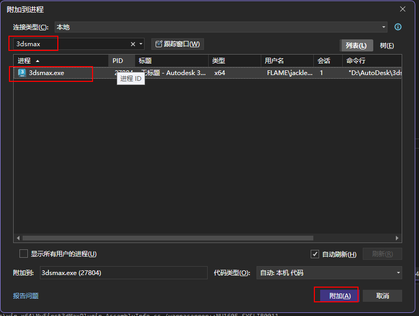Viewport: 419px width, 316px height.
Task: Click the process list horizontal scrollbar thumb
Action: coord(168,238)
